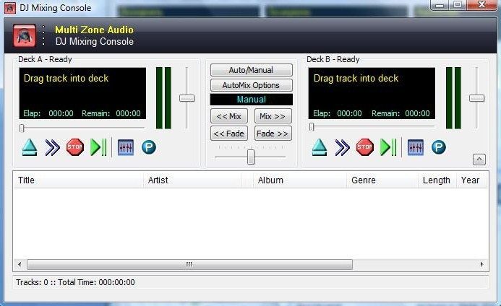Sort playlist by Album column
The height and width of the screenshot is (306, 501).
pyautogui.click(x=300, y=180)
